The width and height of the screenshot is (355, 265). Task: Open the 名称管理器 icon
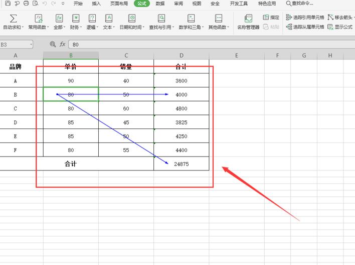pos(248,18)
